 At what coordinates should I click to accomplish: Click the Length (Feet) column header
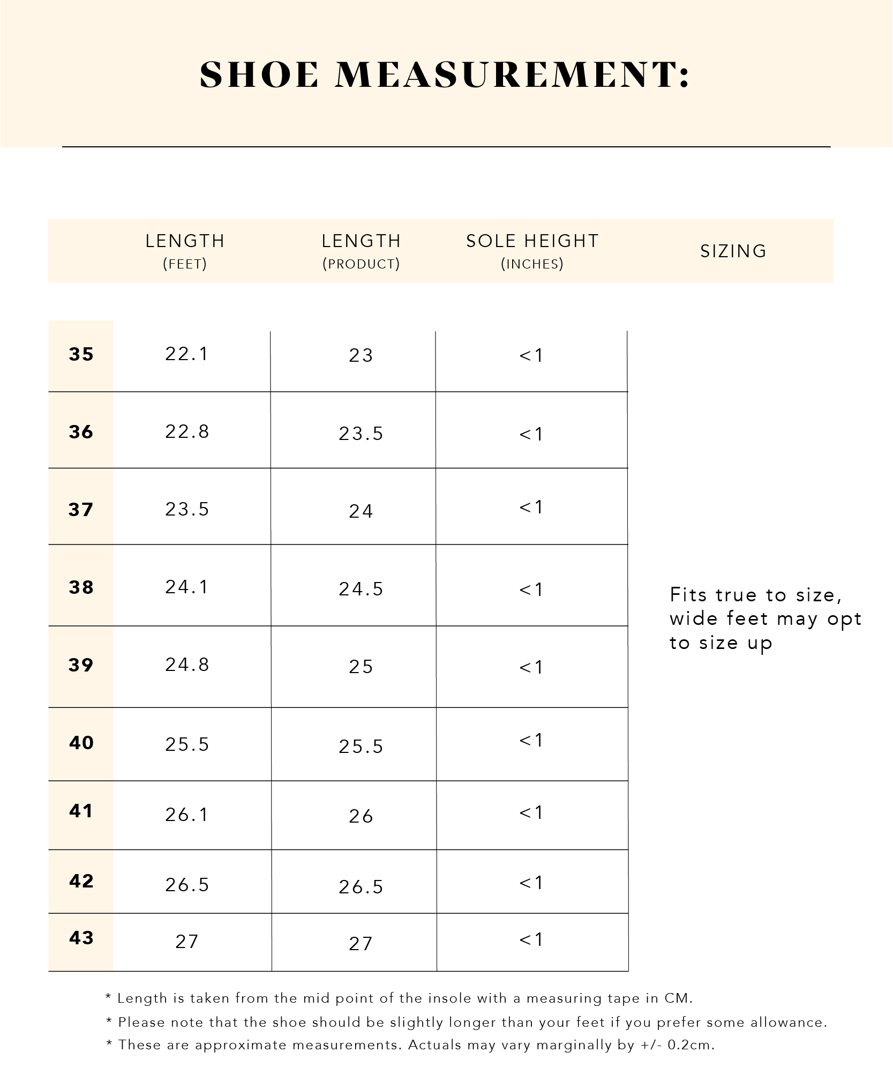coord(185,250)
